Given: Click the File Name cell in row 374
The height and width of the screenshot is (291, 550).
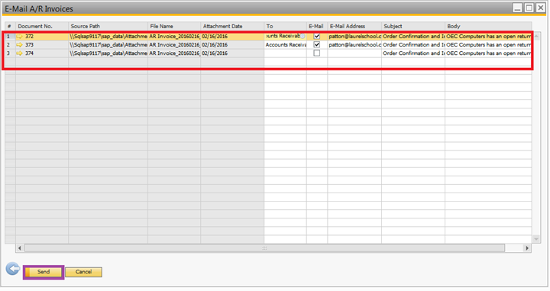Looking at the screenshot, I should pos(174,53).
